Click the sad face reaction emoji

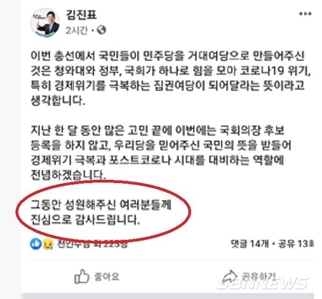(48, 244)
